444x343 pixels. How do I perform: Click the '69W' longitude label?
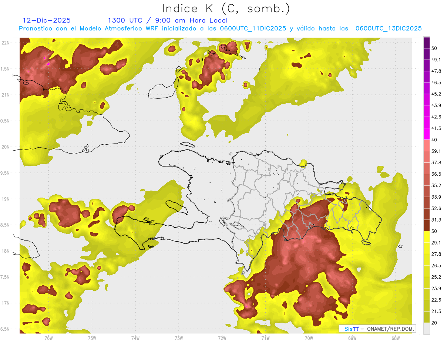coord(352,338)
